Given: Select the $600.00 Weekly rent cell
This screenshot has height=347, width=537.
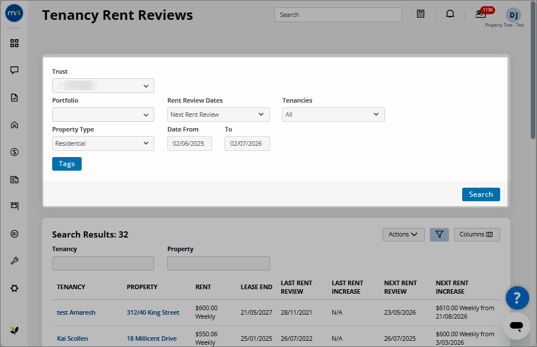Looking at the screenshot, I should [x=206, y=312].
